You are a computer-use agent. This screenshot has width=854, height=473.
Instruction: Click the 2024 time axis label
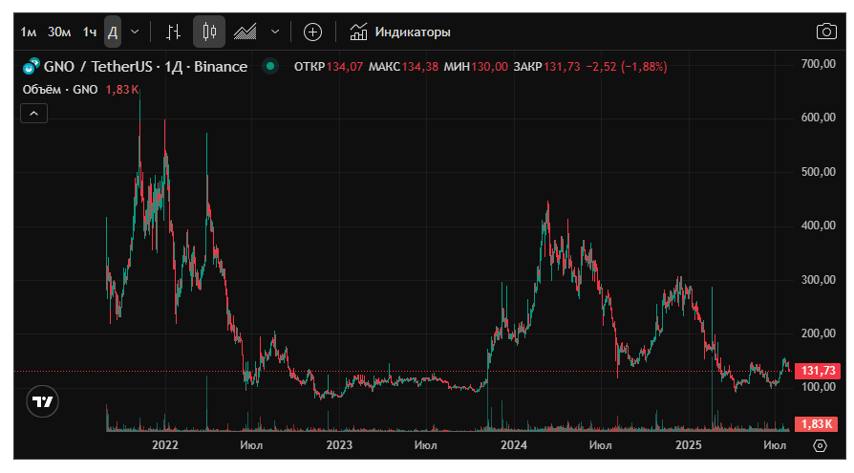[x=514, y=445]
